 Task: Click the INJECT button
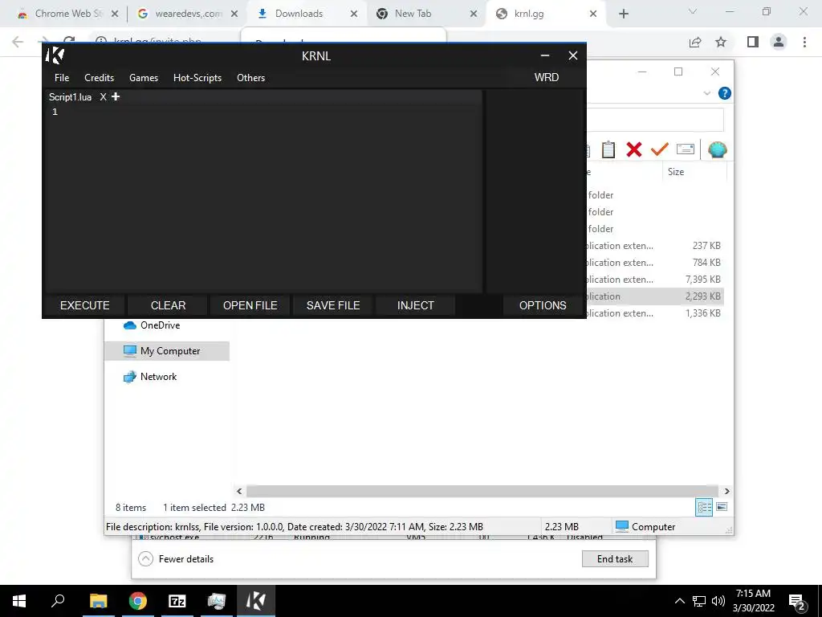[x=415, y=305]
